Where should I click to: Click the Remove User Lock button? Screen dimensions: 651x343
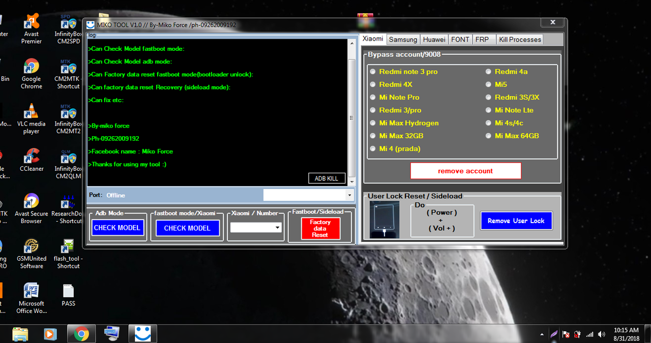pos(516,221)
